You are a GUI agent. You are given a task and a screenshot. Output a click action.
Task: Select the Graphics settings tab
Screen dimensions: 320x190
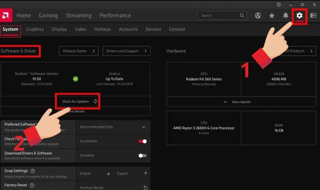[x=35, y=29]
